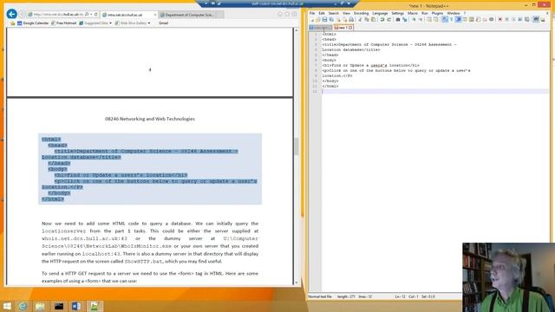Click Run macro multiple times icon
Image resolution: width=555 pixels, height=312 pixels.
520,19
